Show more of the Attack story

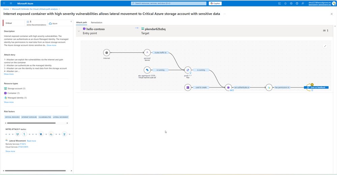(x=9, y=74)
